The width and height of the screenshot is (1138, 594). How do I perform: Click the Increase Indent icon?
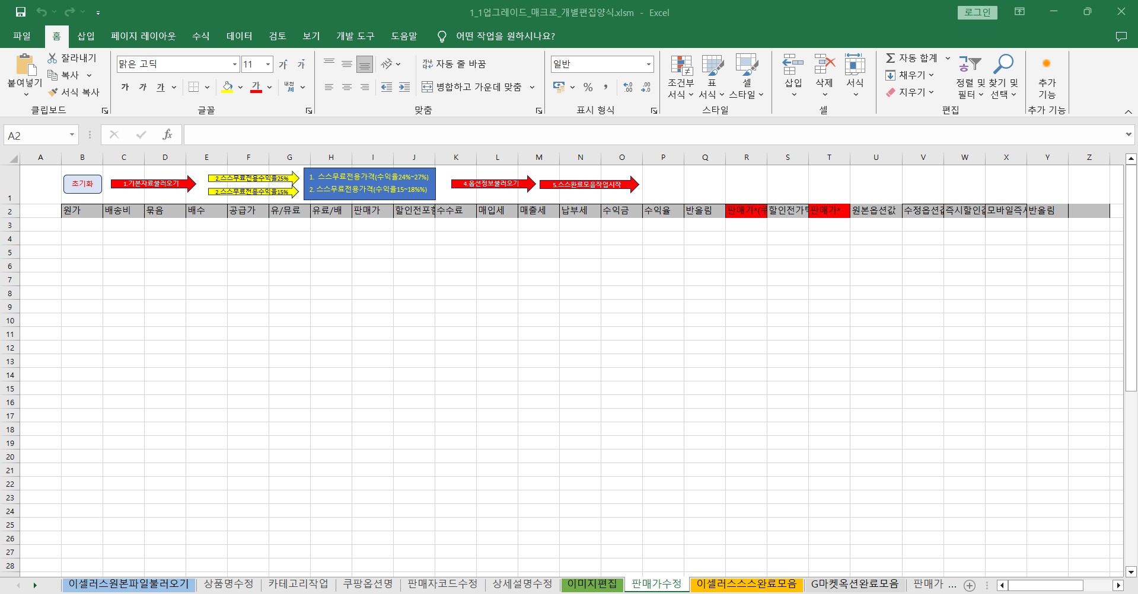pos(404,87)
